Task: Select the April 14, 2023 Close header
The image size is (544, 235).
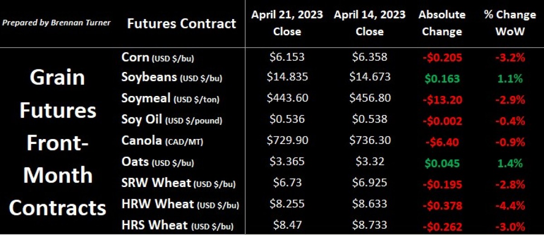Action: point(370,23)
